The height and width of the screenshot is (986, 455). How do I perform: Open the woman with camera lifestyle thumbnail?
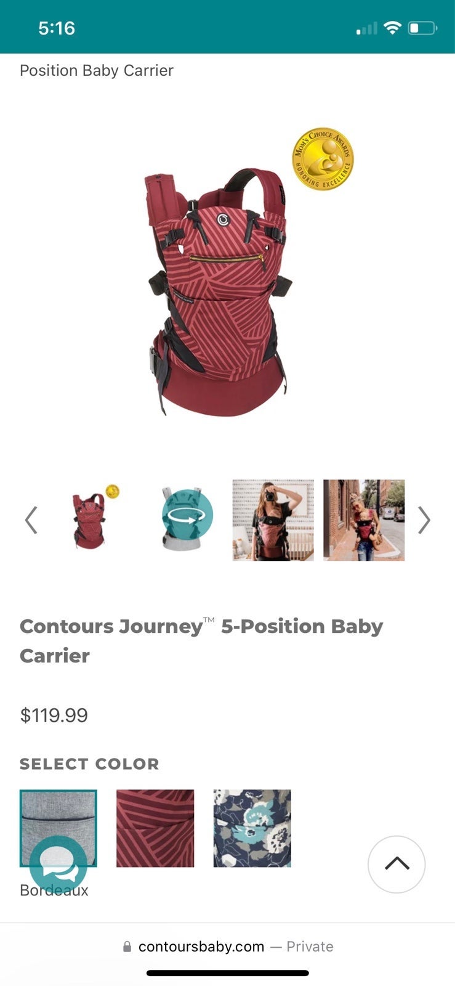[x=273, y=520]
